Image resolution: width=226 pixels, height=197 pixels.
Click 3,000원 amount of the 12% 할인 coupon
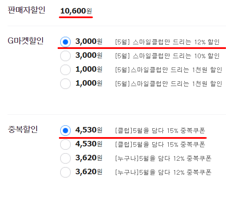89,41
